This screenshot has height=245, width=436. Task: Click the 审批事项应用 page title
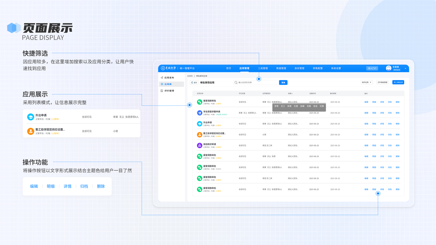point(207,82)
